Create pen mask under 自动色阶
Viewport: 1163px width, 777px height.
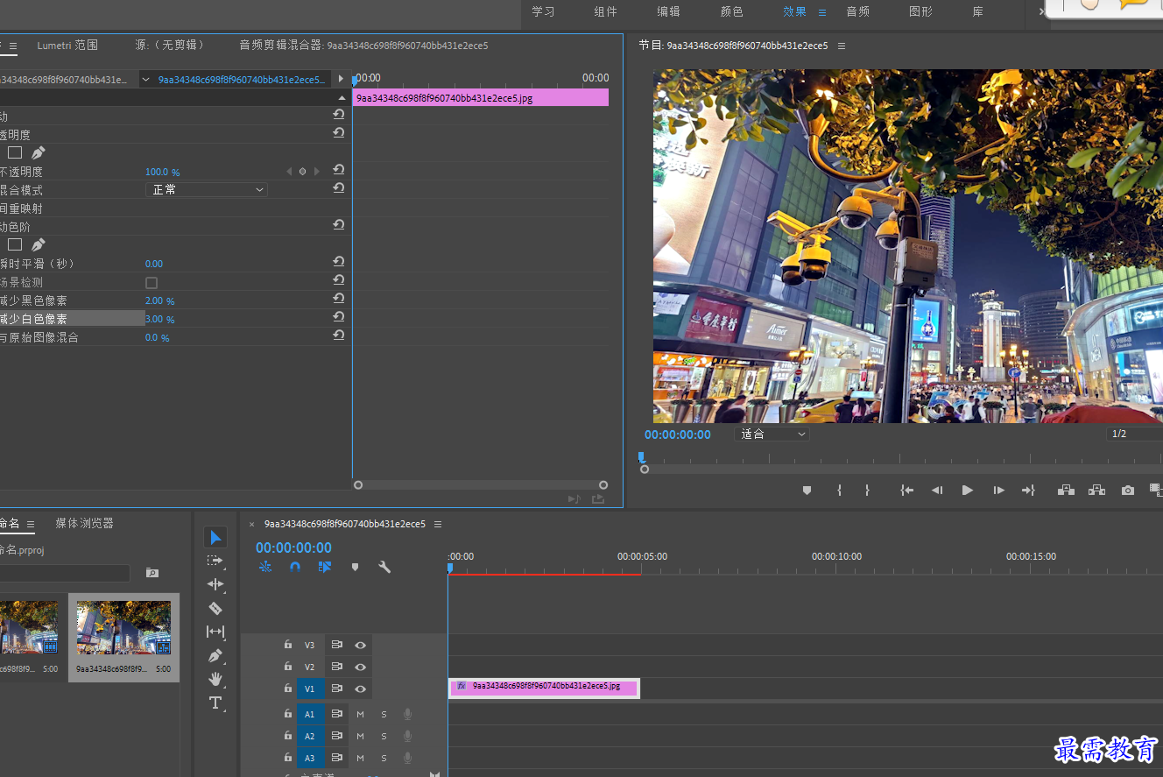[38, 244]
